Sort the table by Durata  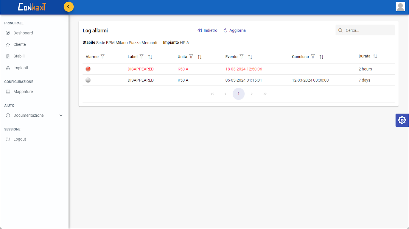(375, 56)
